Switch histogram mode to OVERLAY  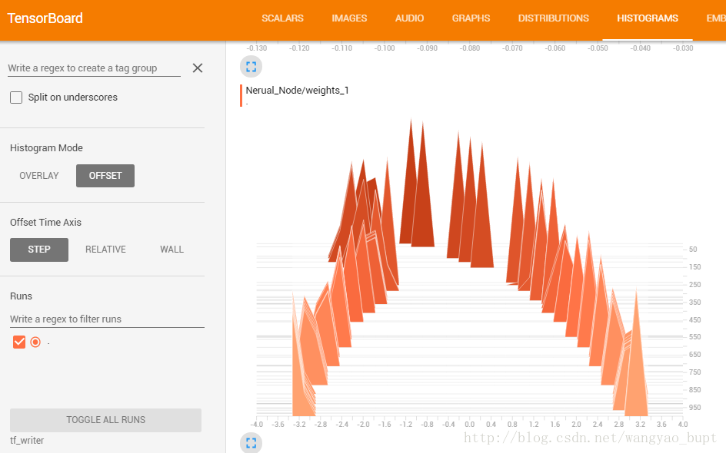coord(39,176)
